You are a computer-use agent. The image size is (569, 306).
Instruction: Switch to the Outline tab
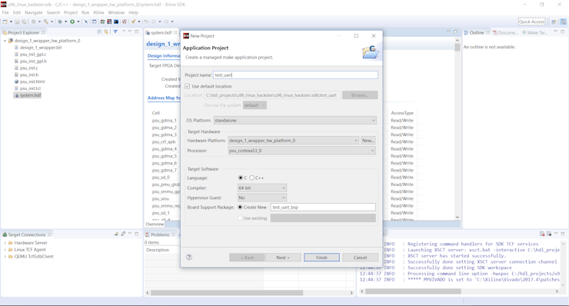tap(477, 32)
